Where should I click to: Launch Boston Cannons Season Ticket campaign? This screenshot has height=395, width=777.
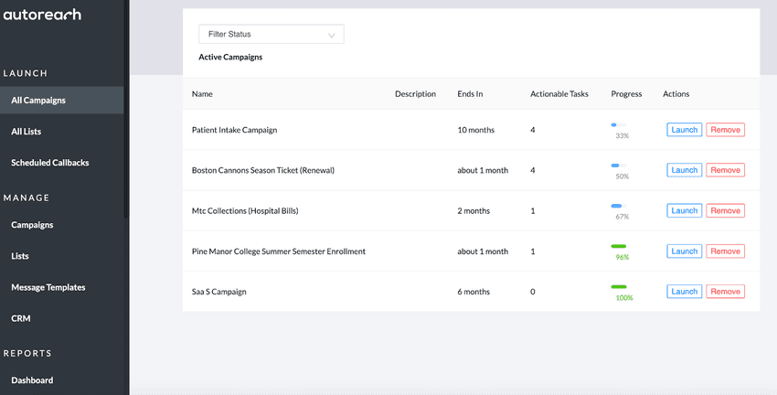(x=684, y=170)
